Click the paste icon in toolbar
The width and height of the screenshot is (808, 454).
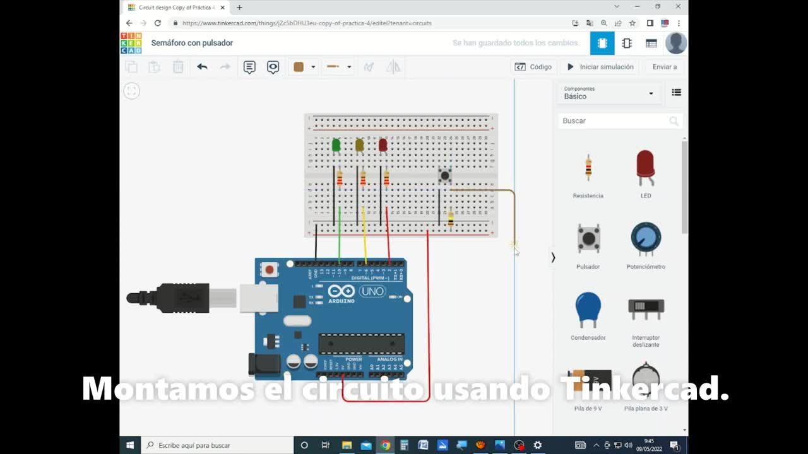[x=154, y=67]
